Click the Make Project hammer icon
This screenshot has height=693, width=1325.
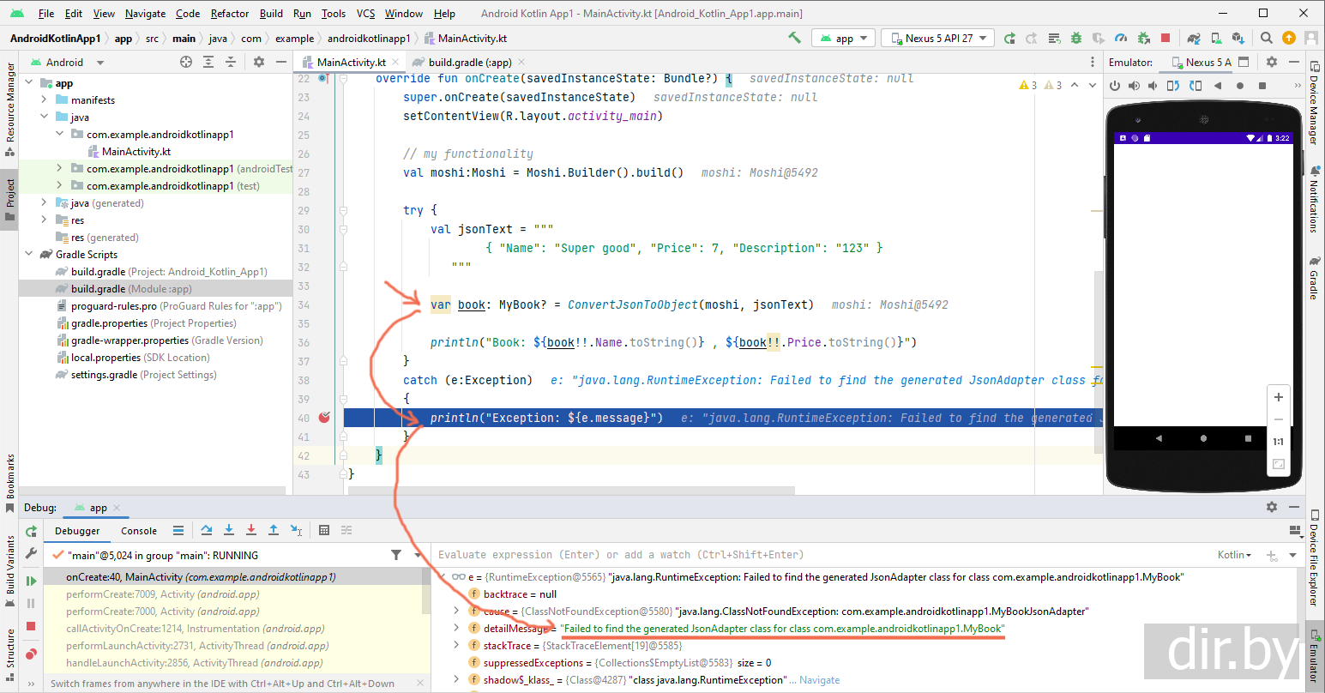(794, 38)
